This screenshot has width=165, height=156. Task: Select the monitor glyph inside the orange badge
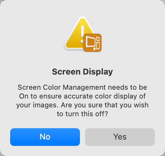(x=90, y=41)
